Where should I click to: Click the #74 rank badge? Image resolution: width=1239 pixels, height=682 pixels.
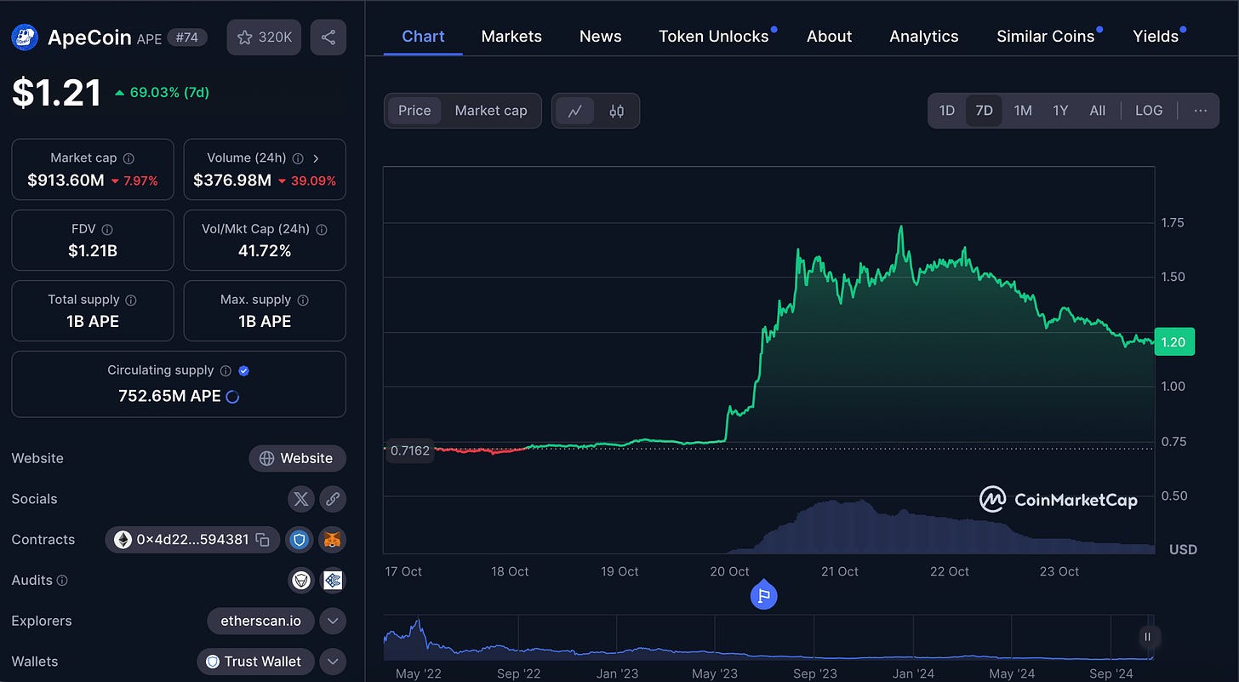tap(186, 37)
